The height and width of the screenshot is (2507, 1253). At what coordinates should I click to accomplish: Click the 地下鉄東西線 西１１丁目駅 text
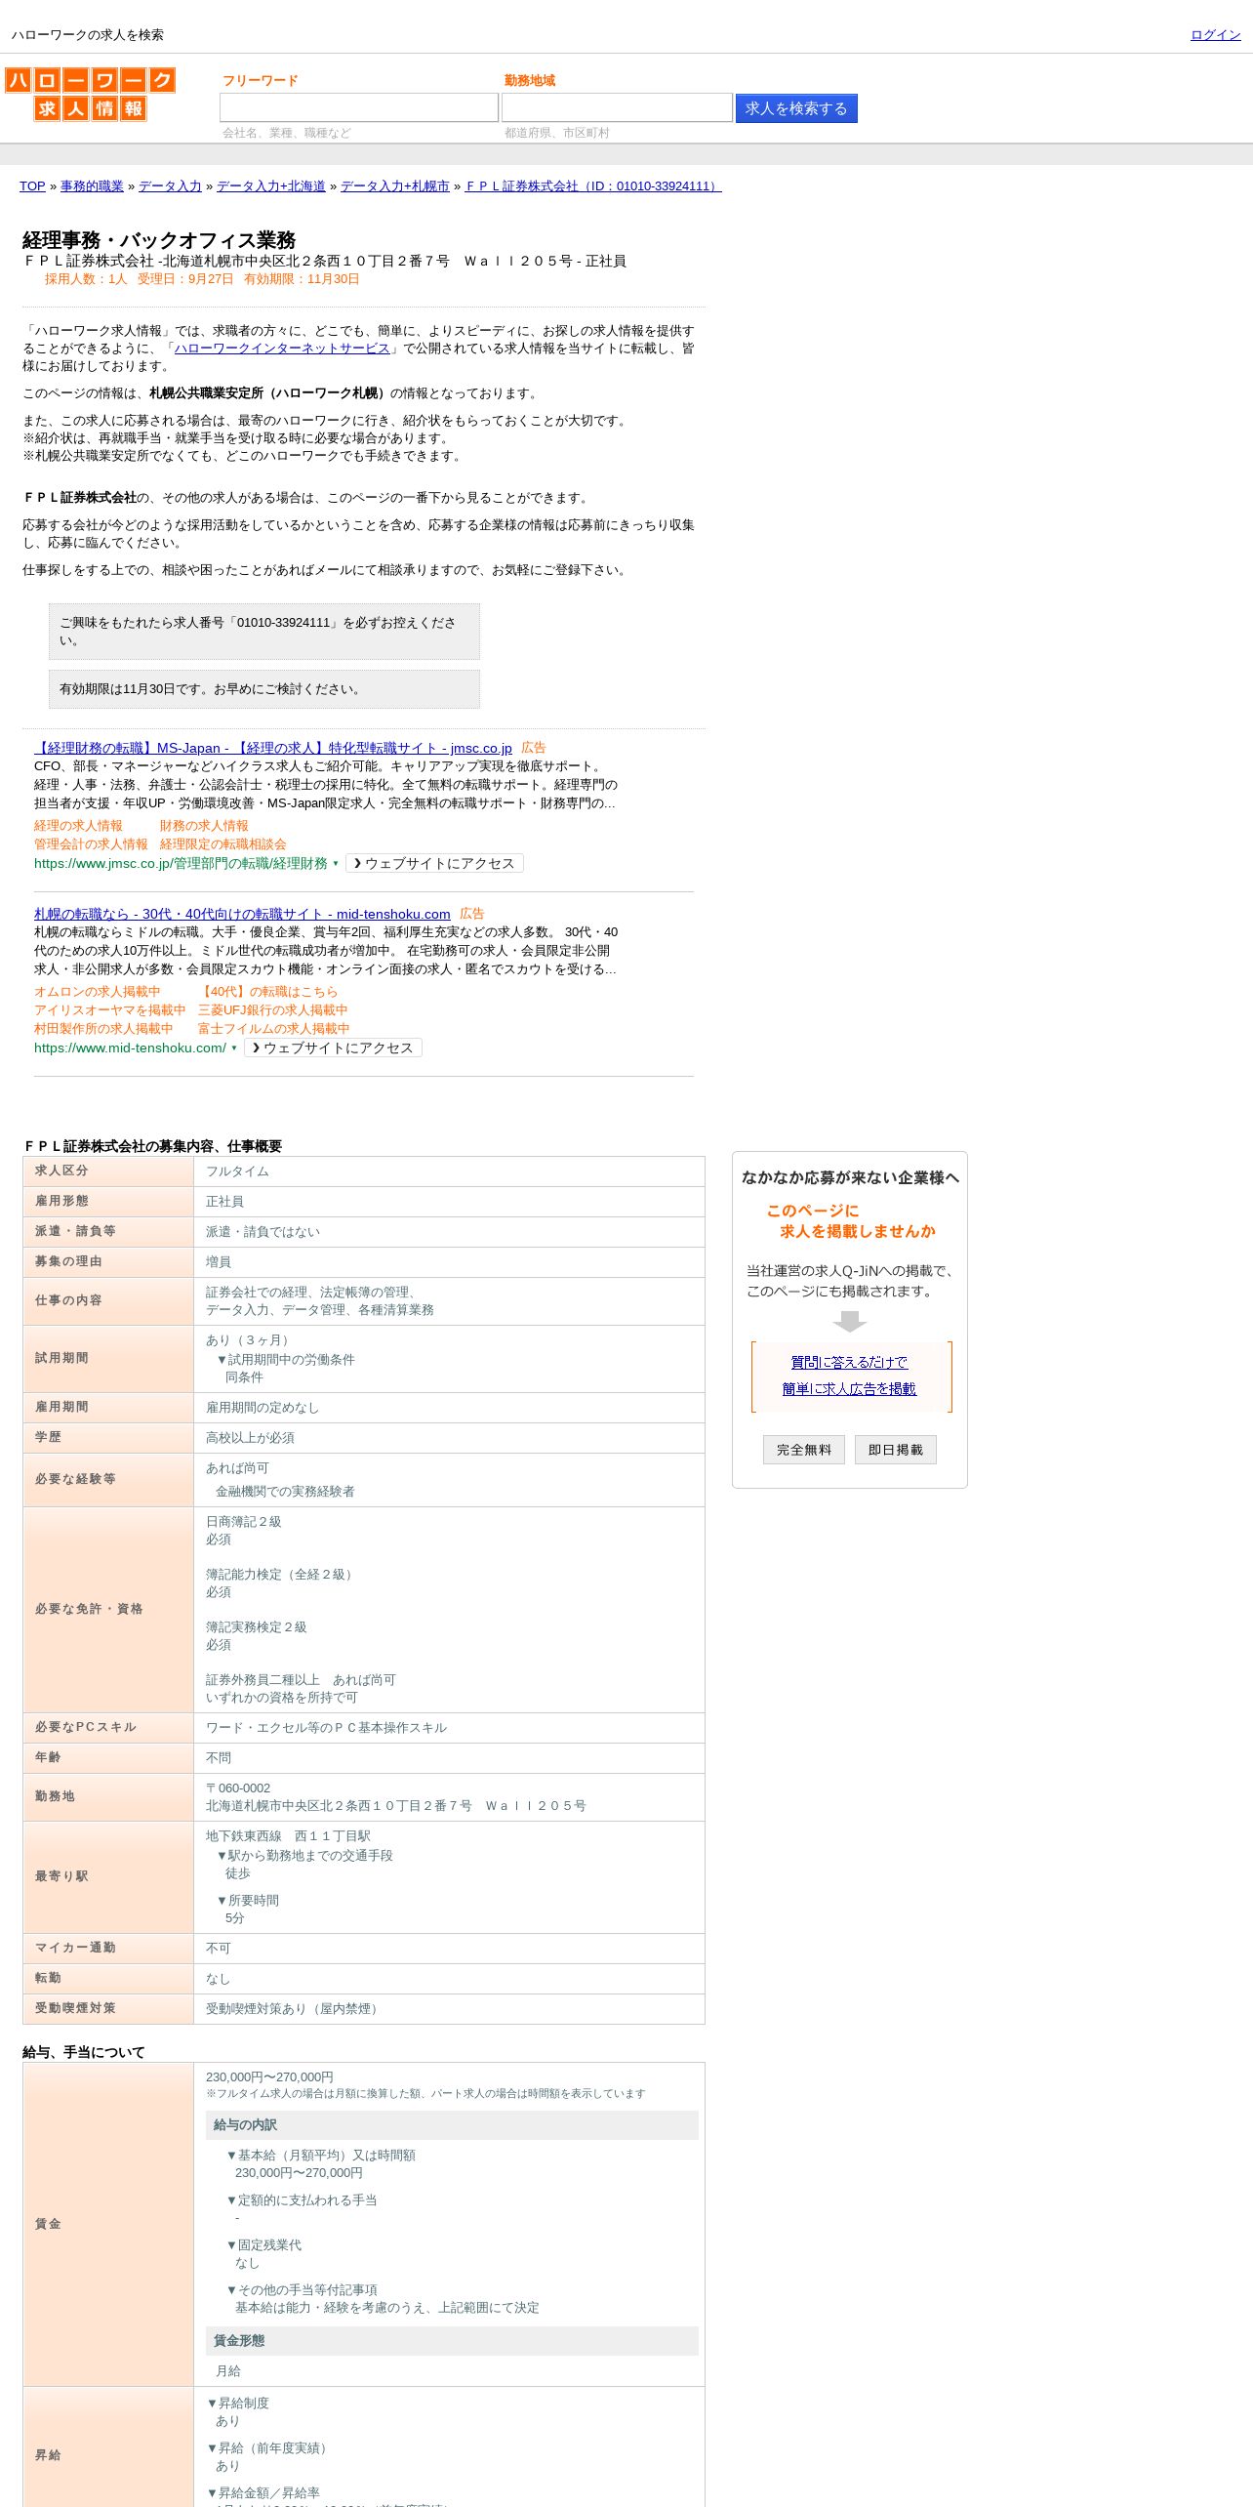[288, 1836]
